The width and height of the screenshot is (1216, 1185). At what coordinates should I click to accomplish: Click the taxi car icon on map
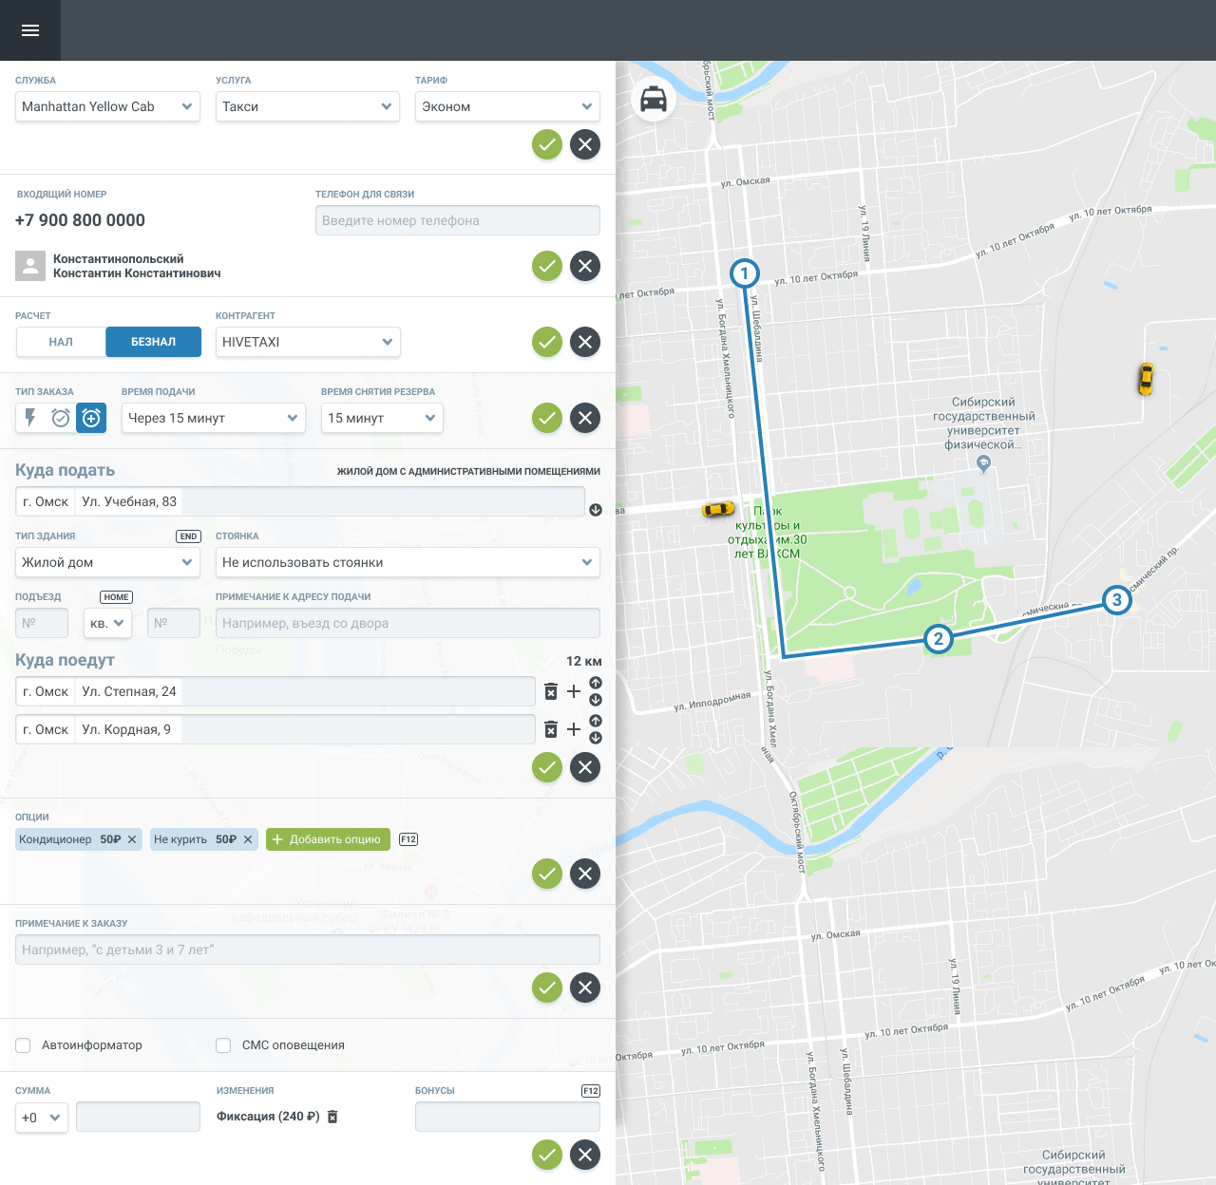click(x=654, y=99)
